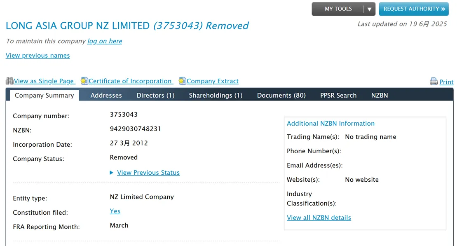Select the Company Summary tab
457x246 pixels.
[x=45, y=95]
